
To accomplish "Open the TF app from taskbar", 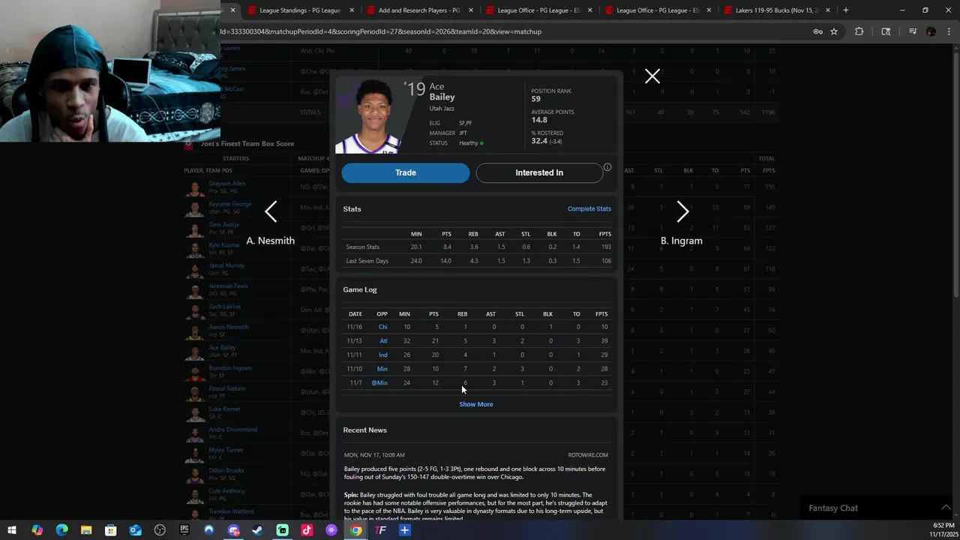I will [380, 530].
